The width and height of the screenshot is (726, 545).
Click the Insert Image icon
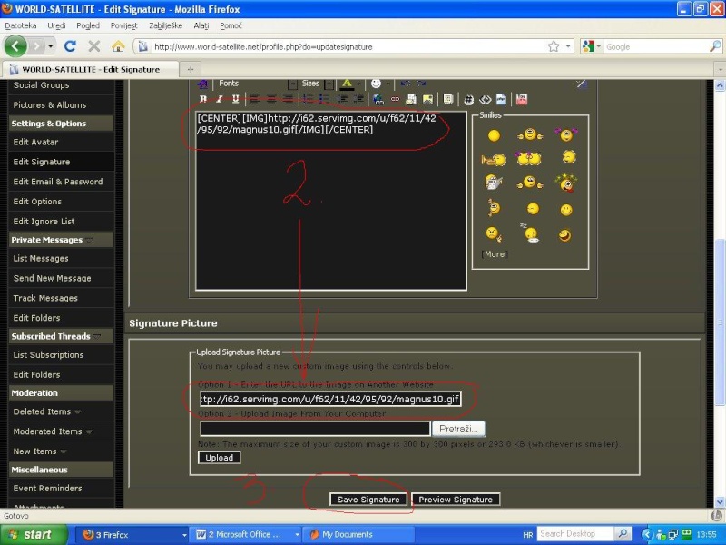click(427, 99)
